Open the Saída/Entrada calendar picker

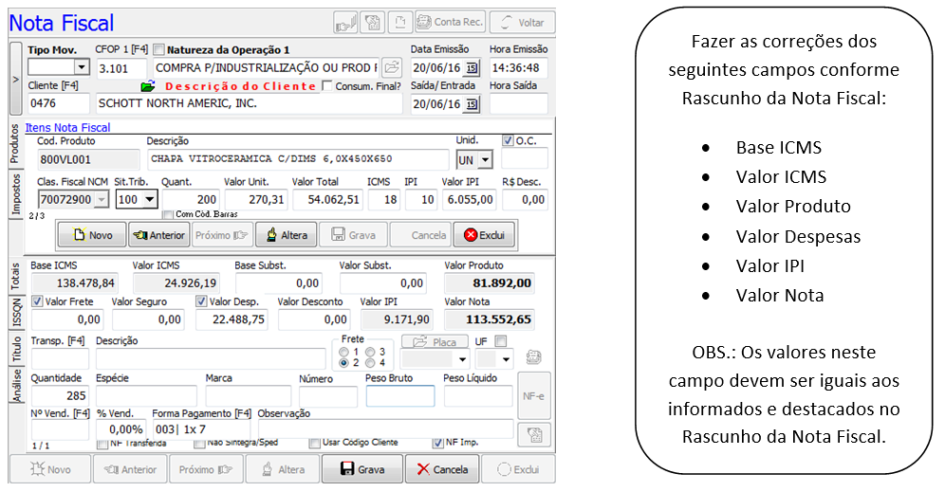pos(472,103)
